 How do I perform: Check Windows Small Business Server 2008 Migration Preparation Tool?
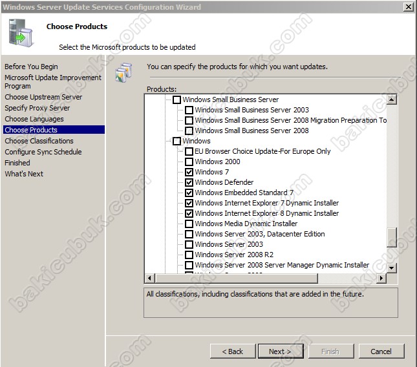[x=189, y=120]
